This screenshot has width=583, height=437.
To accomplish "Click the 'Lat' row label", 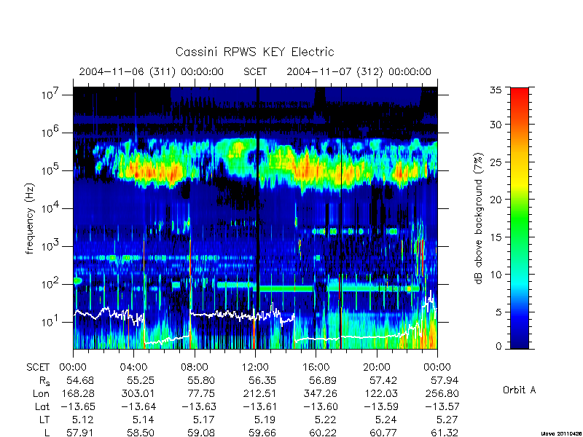I will 42,406.
